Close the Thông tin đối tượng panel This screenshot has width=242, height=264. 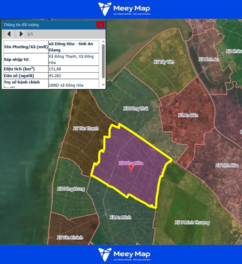point(100,25)
